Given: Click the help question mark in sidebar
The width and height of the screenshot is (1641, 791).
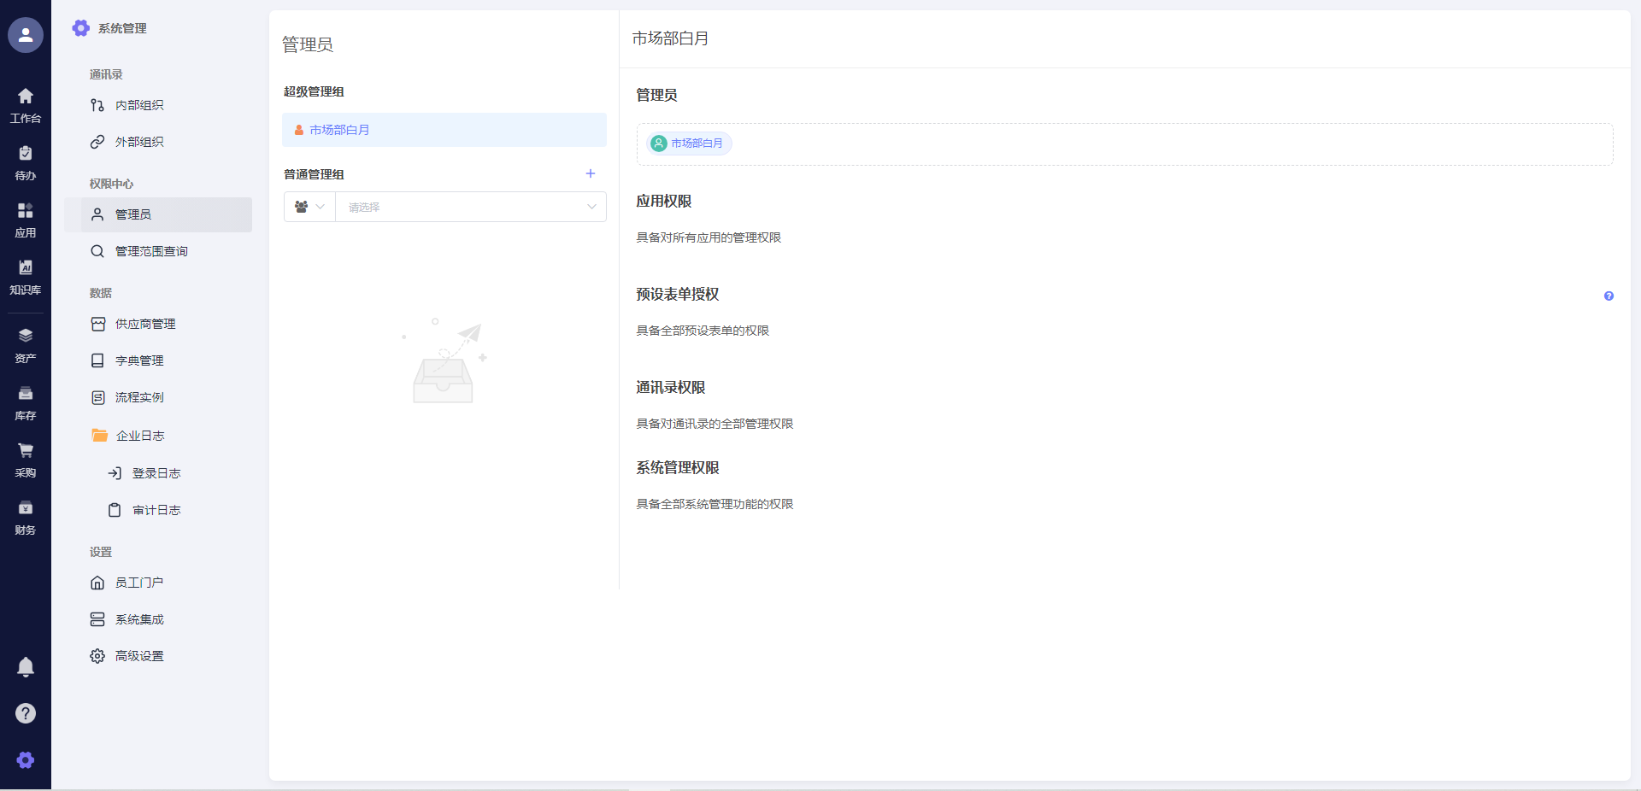Looking at the screenshot, I should (x=26, y=713).
